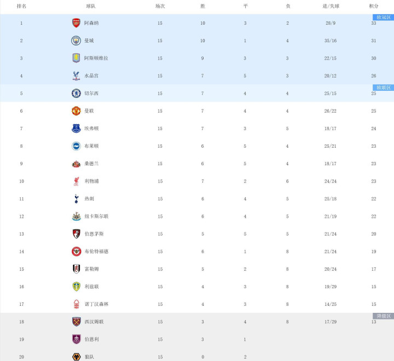Open the 桑德兰 team link
The height and width of the screenshot is (361, 394).
[91, 164]
